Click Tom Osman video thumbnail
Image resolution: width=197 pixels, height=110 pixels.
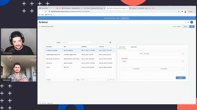[18, 42]
